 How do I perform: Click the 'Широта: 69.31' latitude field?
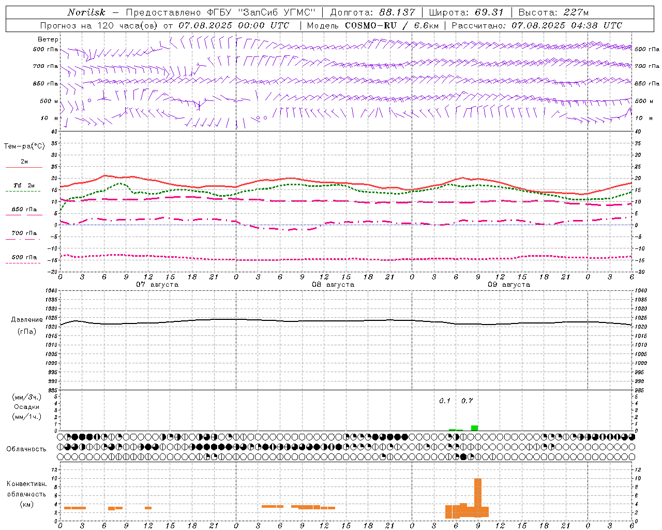(x=466, y=12)
